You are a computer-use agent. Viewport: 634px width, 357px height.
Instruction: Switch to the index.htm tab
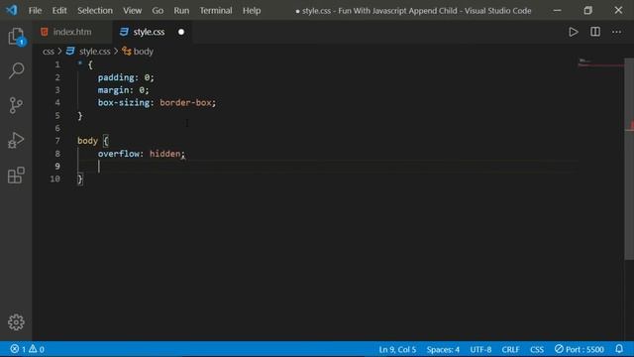pos(72,32)
